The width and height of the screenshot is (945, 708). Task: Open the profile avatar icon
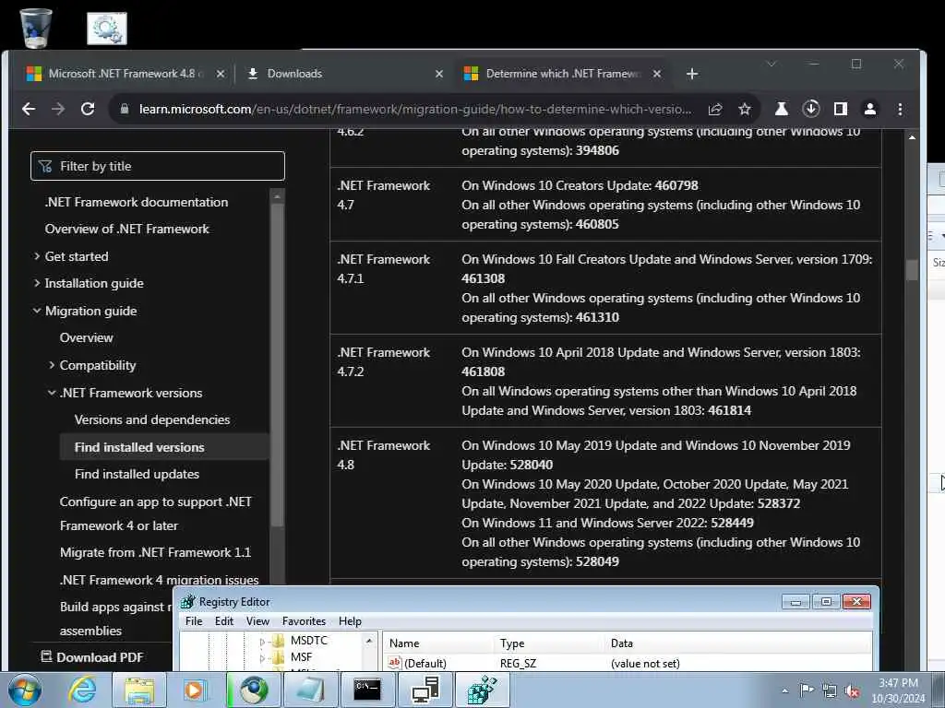click(x=869, y=109)
